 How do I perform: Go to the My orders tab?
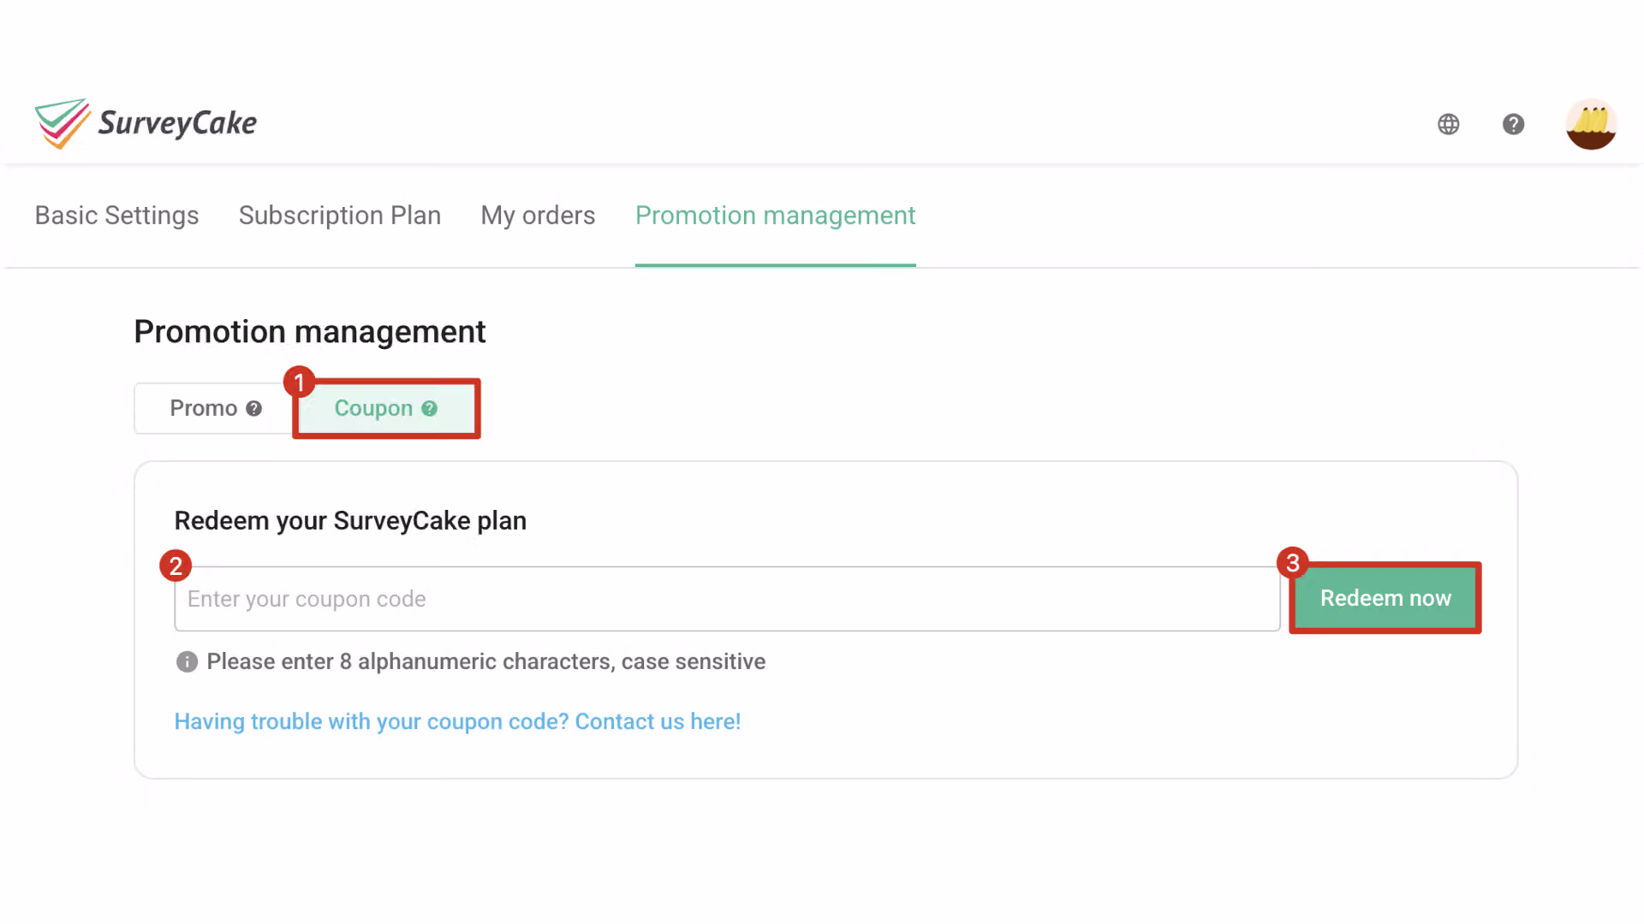click(x=538, y=216)
